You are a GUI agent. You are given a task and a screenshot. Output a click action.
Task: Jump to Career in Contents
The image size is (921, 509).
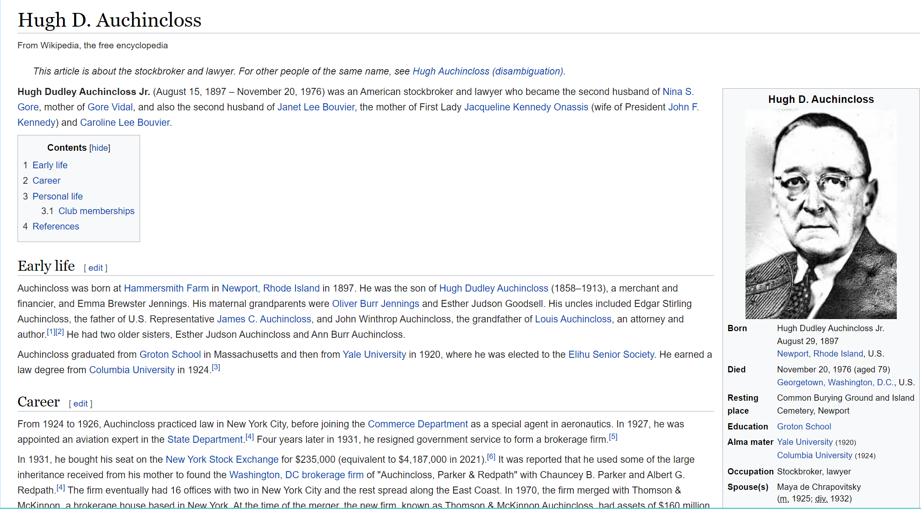tap(47, 180)
